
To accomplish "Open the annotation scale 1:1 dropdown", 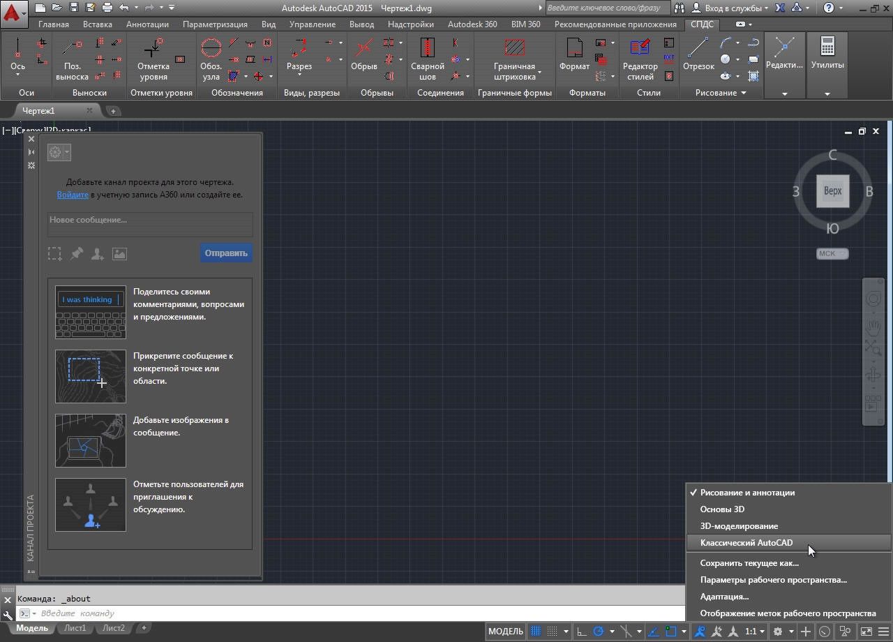I will point(755,632).
